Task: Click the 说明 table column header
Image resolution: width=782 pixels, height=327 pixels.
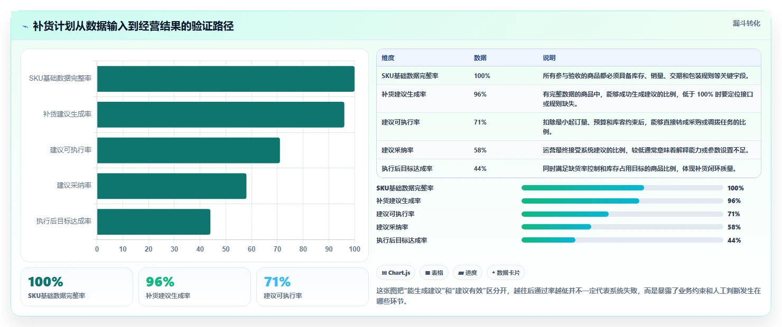Action: [549, 58]
